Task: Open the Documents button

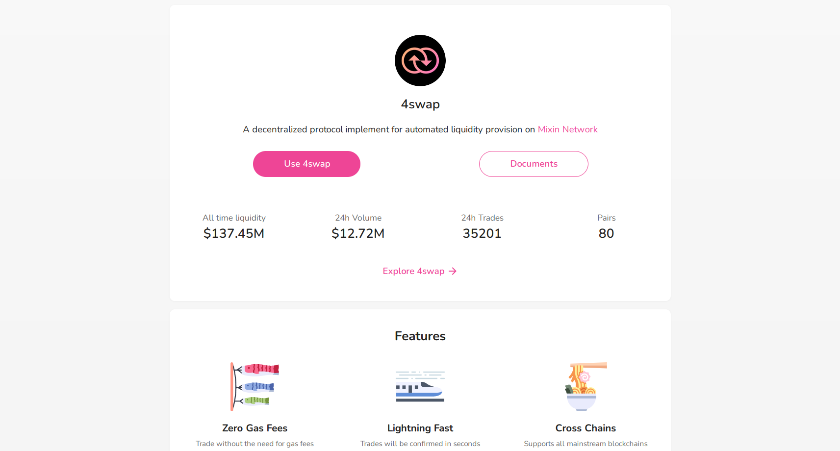Action: point(534,164)
